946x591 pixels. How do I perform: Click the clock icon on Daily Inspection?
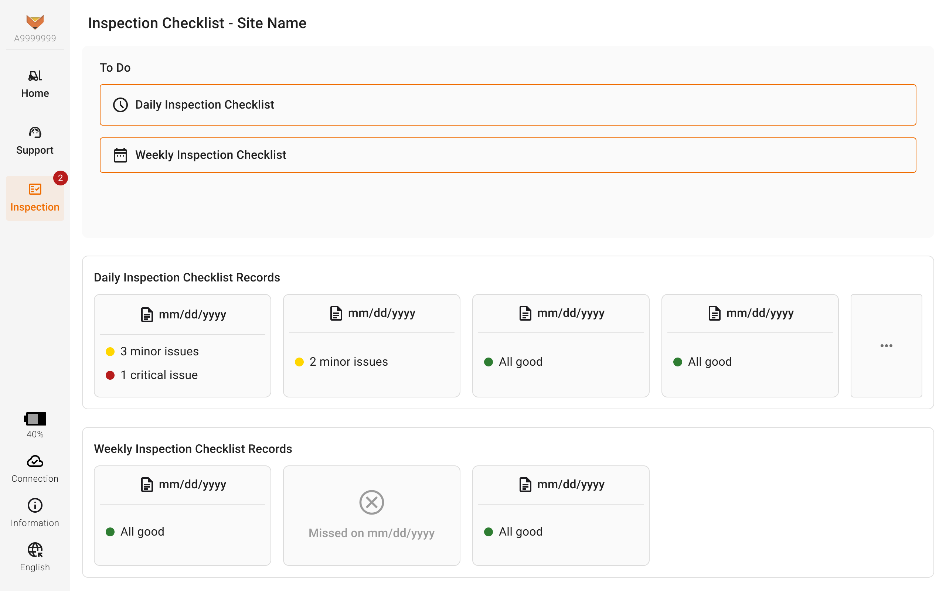tap(120, 105)
